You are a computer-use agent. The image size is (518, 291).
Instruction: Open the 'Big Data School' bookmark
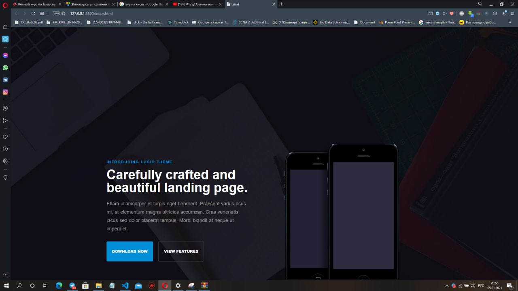click(x=332, y=22)
